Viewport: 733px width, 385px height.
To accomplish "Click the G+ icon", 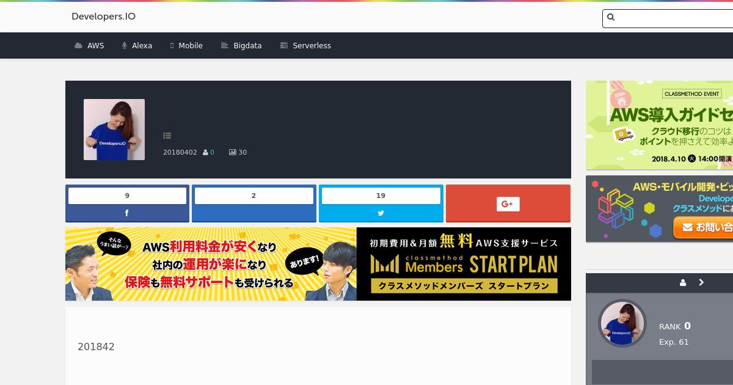I will coord(508,204).
